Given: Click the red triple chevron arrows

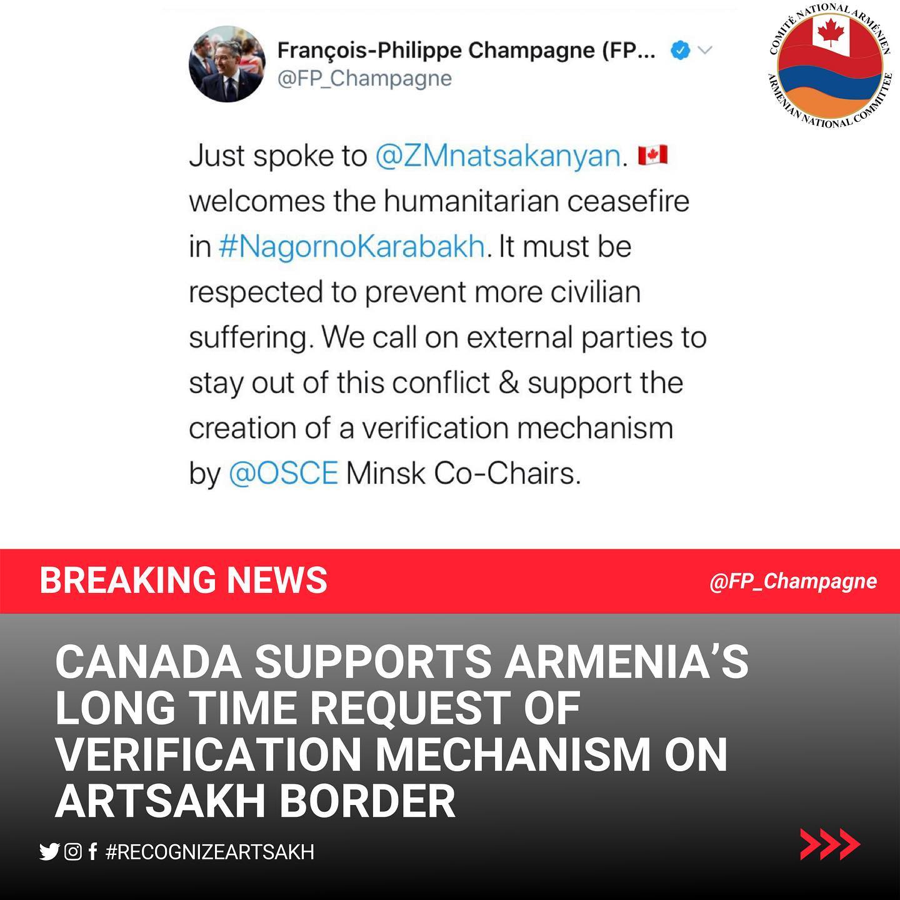Looking at the screenshot, I should pos(830,845).
